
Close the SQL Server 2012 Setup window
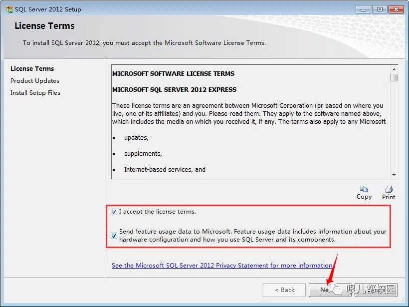point(396,9)
